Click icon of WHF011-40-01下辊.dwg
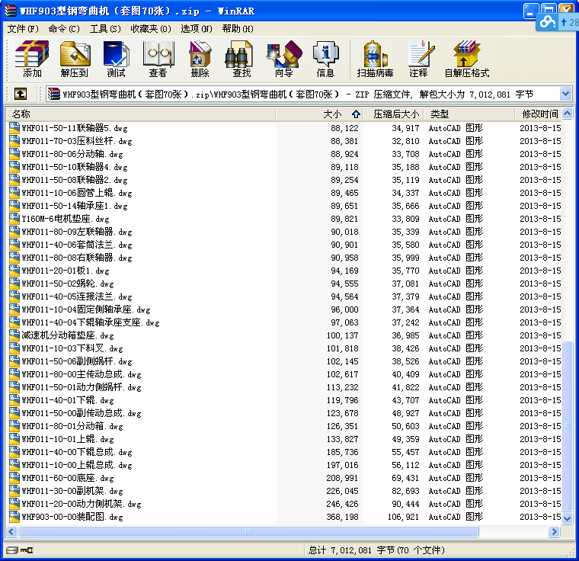 (x=14, y=400)
